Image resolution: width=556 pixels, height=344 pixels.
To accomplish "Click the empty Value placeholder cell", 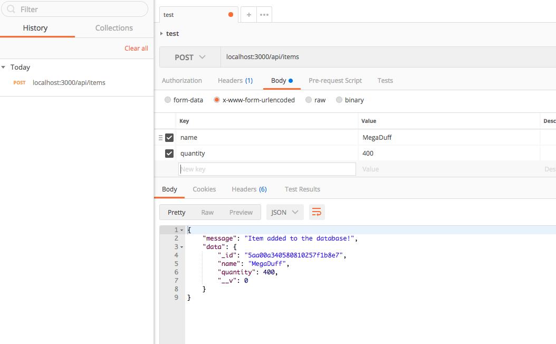I will (449, 169).
